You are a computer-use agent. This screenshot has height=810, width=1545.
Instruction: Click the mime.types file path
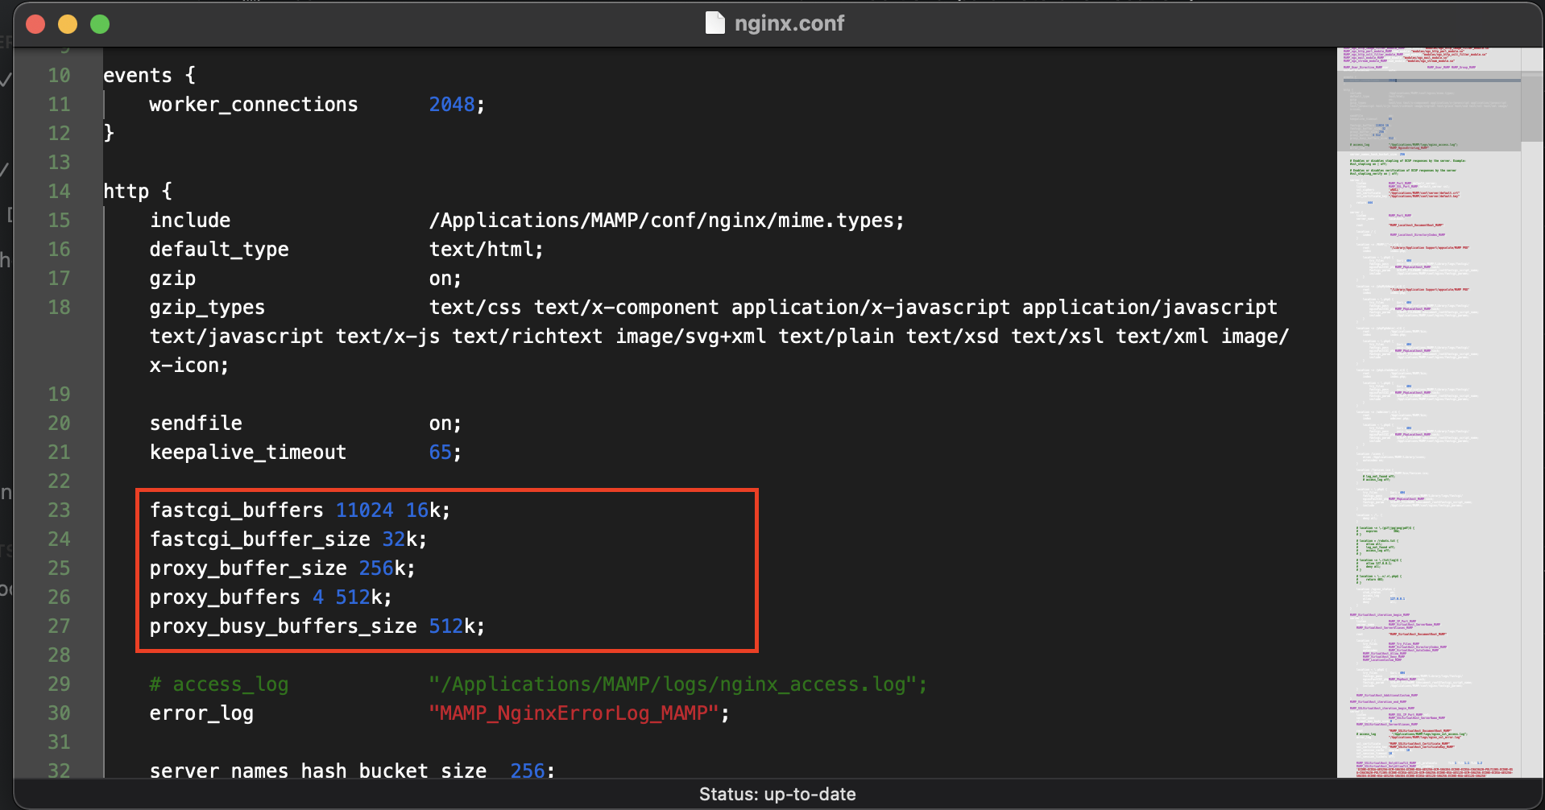tap(666, 221)
